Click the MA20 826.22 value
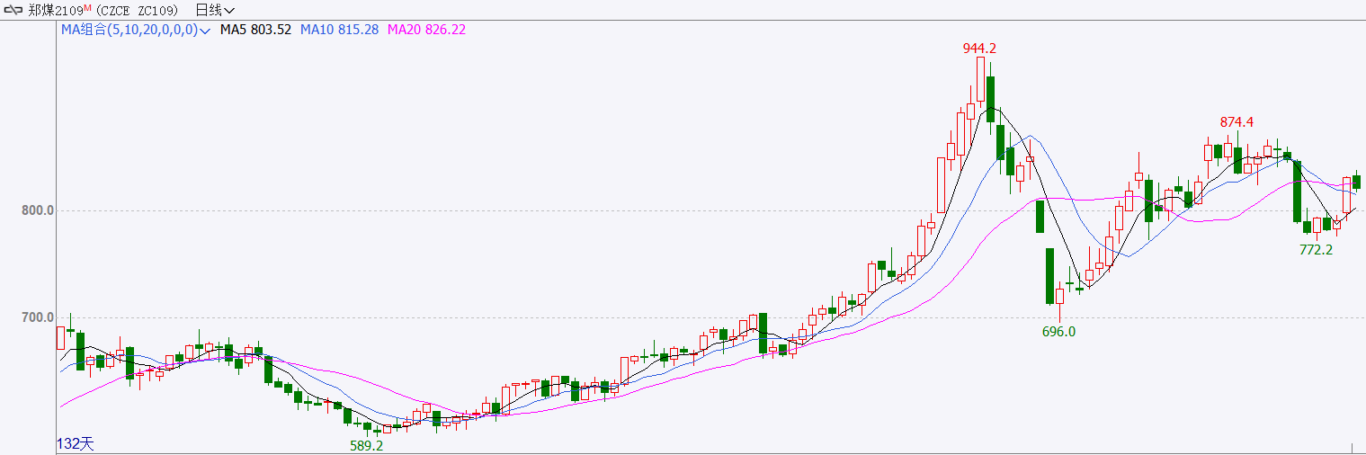1366x455 pixels. click(x=426, y=30)
